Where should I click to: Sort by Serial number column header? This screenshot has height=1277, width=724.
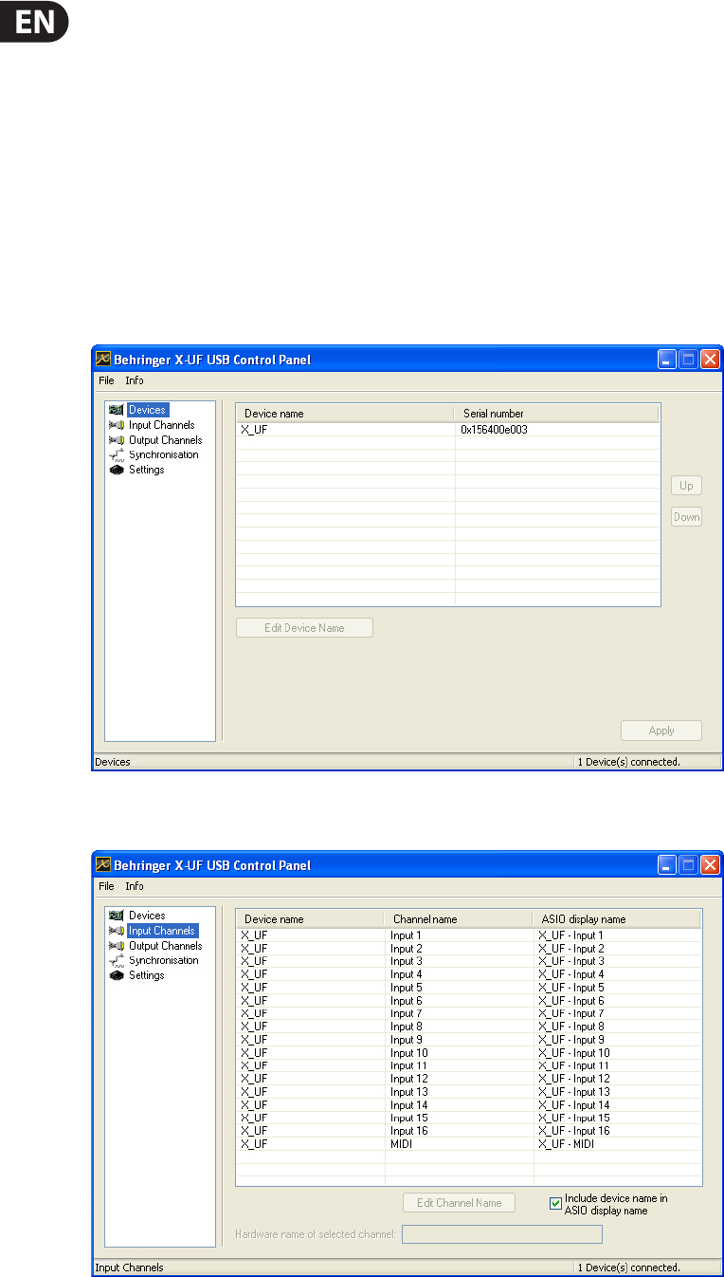[557, 414]
